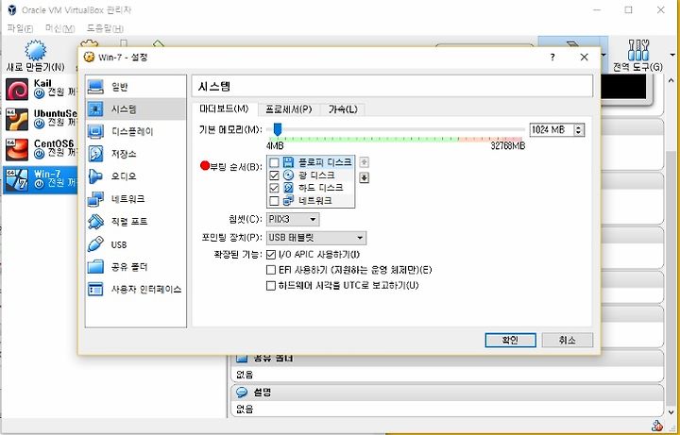Viewport: 680px width, 435px height.
Task: Open the 칩셋 PIIX3 dropdown
Action: tap(293, 219)
